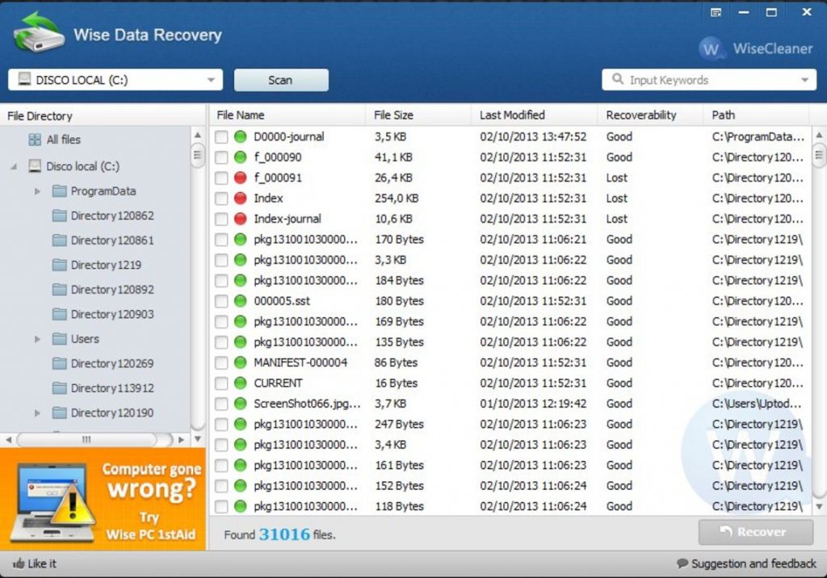Click the Directory113912 folder icon

click(60, 388)
